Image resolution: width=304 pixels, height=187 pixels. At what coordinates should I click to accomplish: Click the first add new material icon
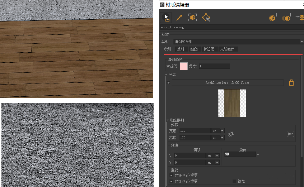[x=273, y=17]
